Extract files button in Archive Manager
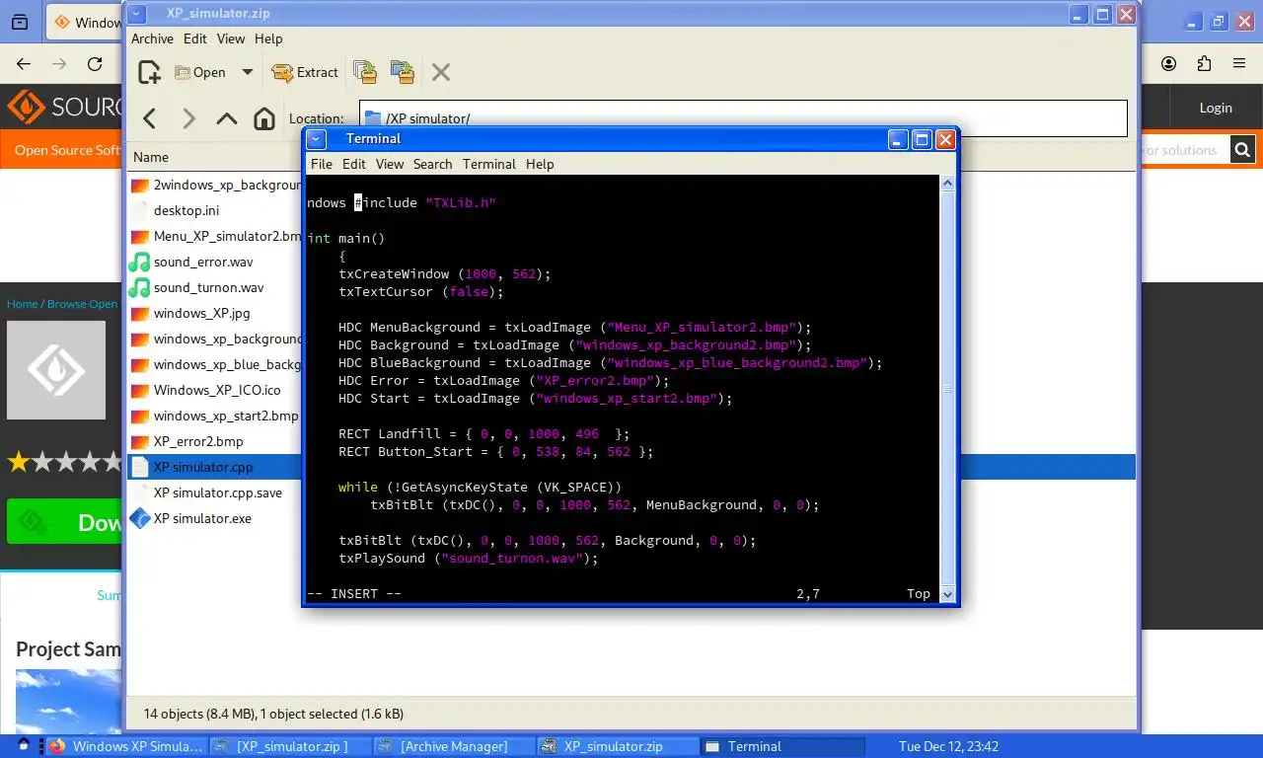Viewport: 1263px width, 758px height. 305,72
